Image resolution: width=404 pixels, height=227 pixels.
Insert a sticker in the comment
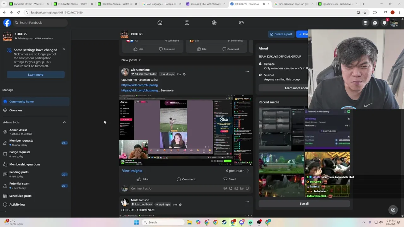click(x=247, y=189)
